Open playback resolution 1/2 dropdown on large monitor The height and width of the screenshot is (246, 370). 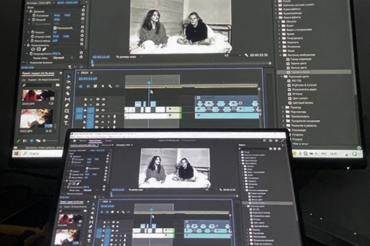coord(232,55)
